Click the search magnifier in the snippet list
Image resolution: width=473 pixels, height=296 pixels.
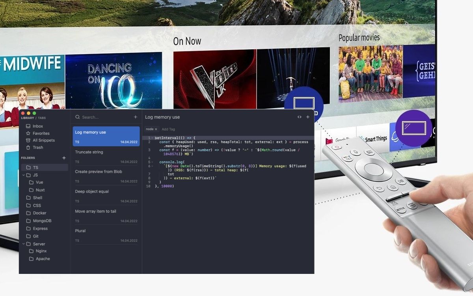pyautogui.click(x=77, y=117)
